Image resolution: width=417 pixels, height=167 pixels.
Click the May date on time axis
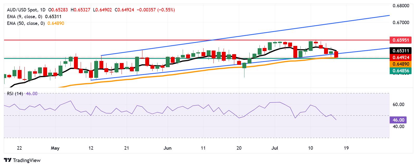[x=55, y=148]
